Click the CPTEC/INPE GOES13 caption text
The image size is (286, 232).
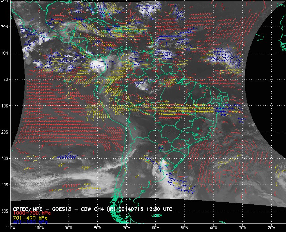tap(93, 209)
